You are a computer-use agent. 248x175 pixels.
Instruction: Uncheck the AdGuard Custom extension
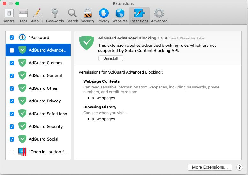(12, 63)
